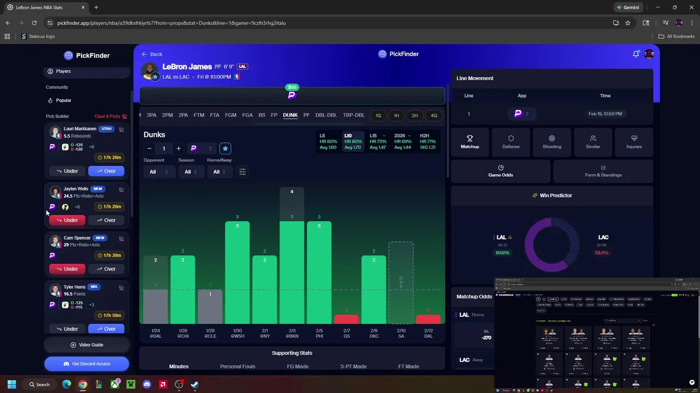This screenshot has width=700, height=393.
Task: Increase Dunks line with plus button
Action: 178,148
